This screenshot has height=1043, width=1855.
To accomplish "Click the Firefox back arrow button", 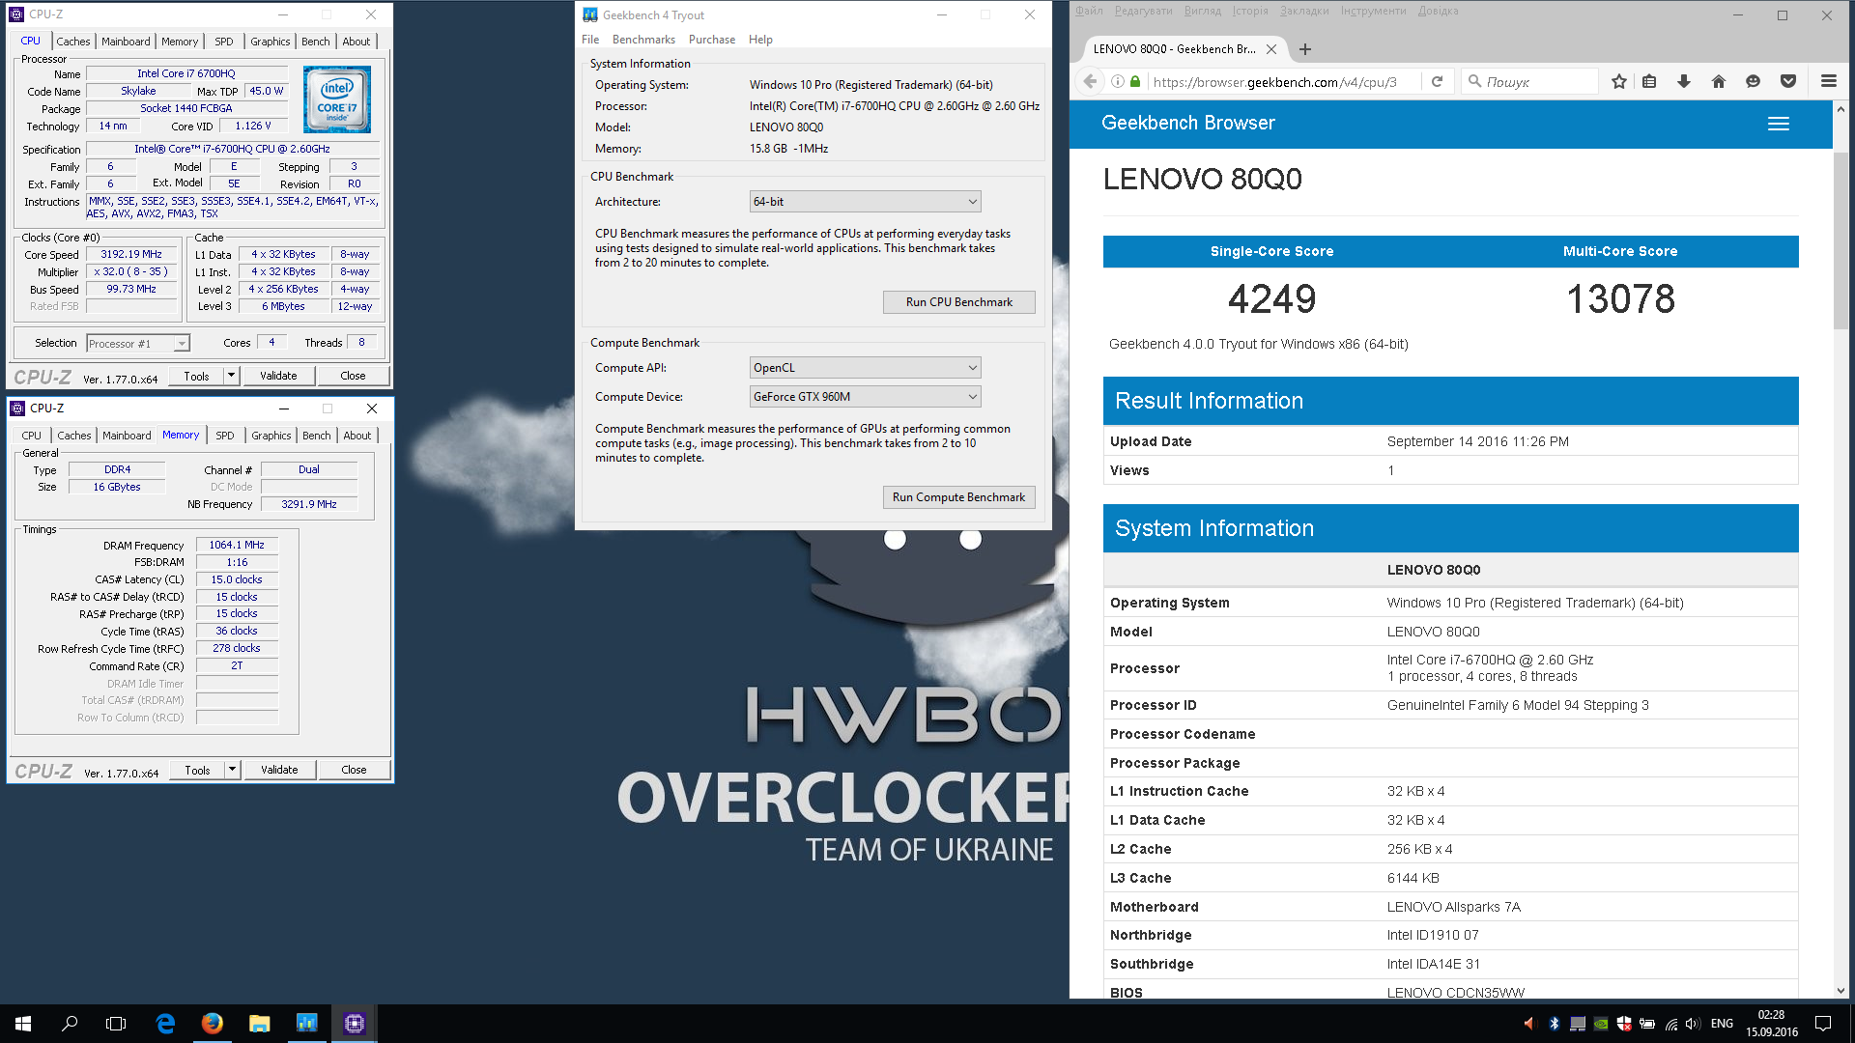I will pyautogui.click(x=1090, y=82).
